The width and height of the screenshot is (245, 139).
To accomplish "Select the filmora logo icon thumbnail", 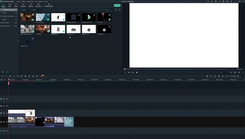I will point(89,17).
